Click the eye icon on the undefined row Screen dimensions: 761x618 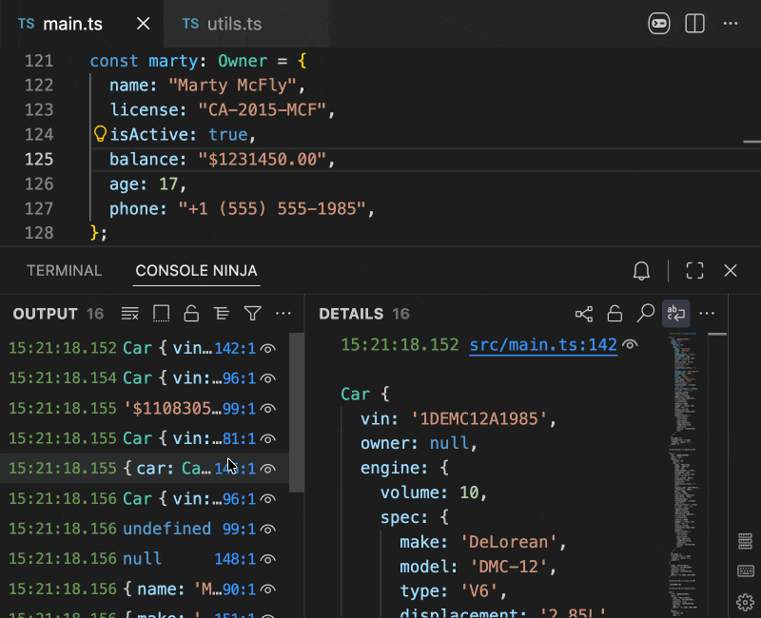click(x=269, y=529)
